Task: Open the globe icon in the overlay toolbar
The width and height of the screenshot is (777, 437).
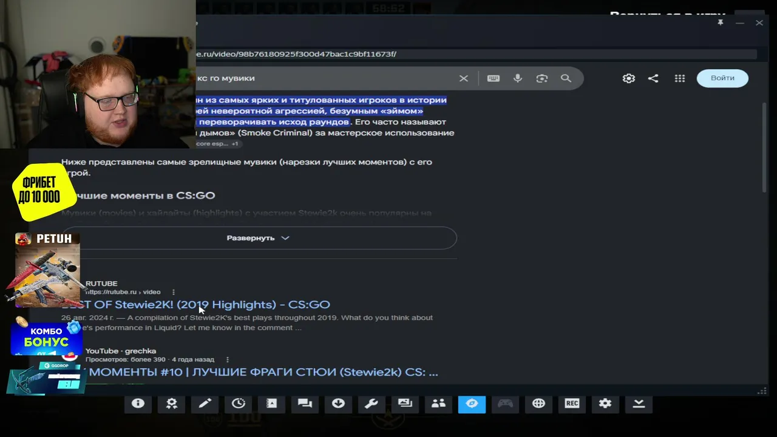Action: (538, 404)
